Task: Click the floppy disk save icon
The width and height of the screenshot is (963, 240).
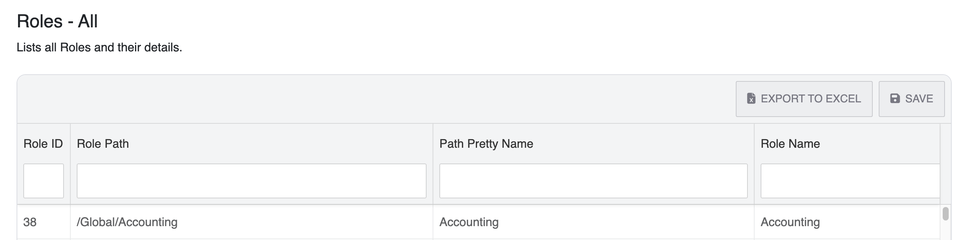Action: click(895, 99)
